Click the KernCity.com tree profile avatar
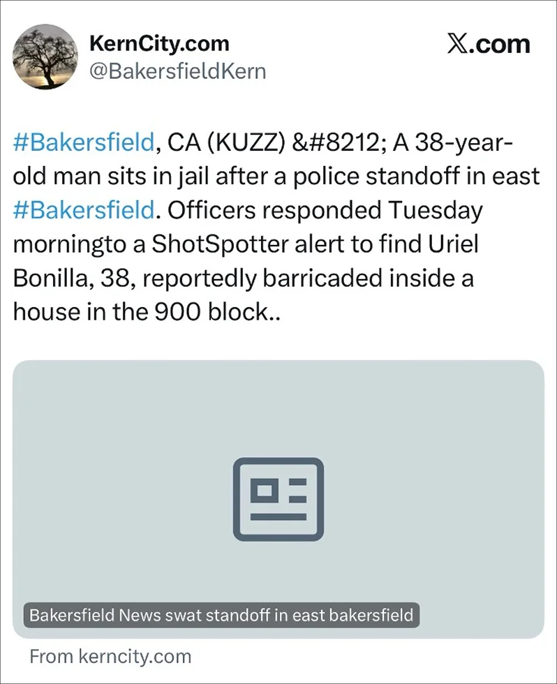 (45, 57)
